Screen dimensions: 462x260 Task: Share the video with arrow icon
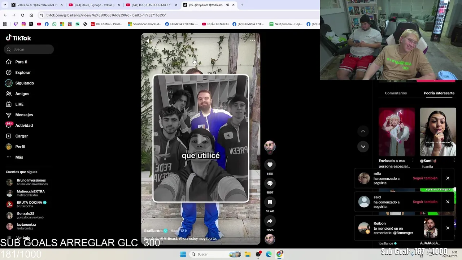(270, 221)
